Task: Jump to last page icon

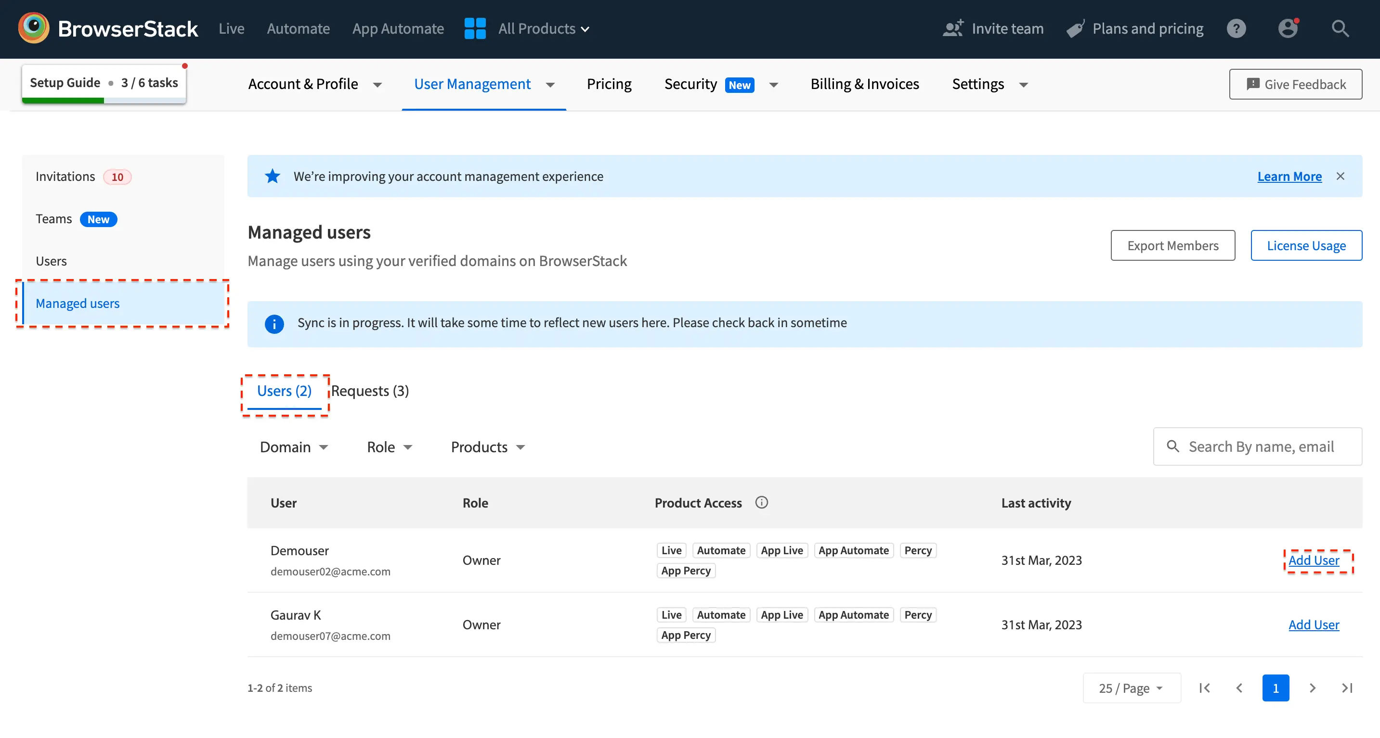Action: point(1347,687)
